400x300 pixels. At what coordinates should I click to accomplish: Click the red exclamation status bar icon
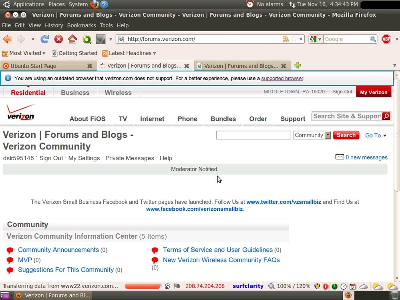tap(326, 286)
